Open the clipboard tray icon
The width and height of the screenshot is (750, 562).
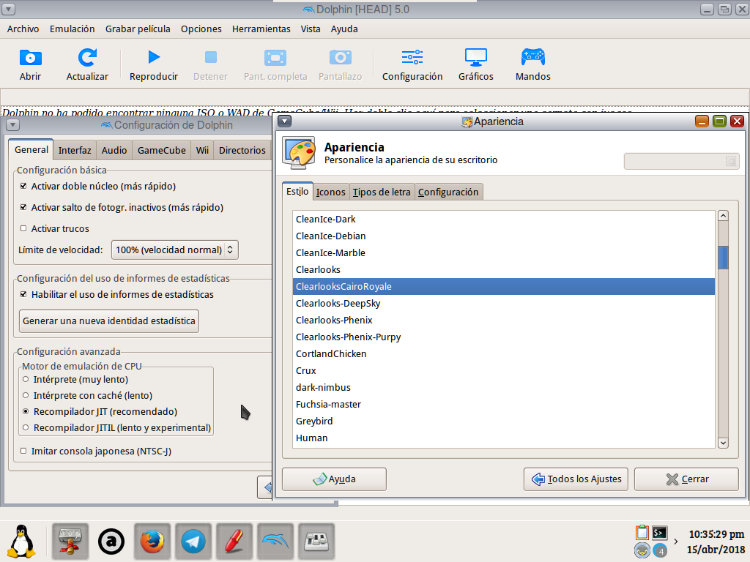pyautogui.click(x=642, y=532)
